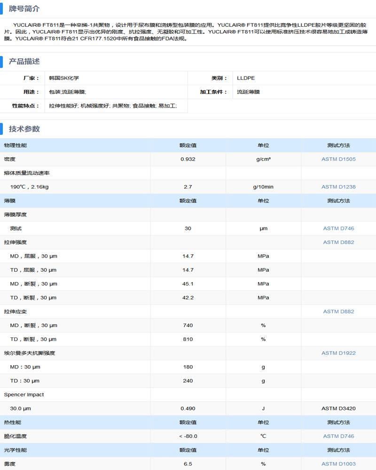Open ASTM D882 link in the 拉伸强度 row
Screen dimensions: 376x470
[338, 242]
